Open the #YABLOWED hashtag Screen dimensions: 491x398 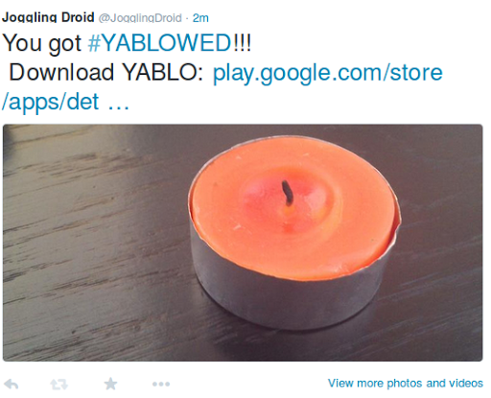click(x=159, y=42)
